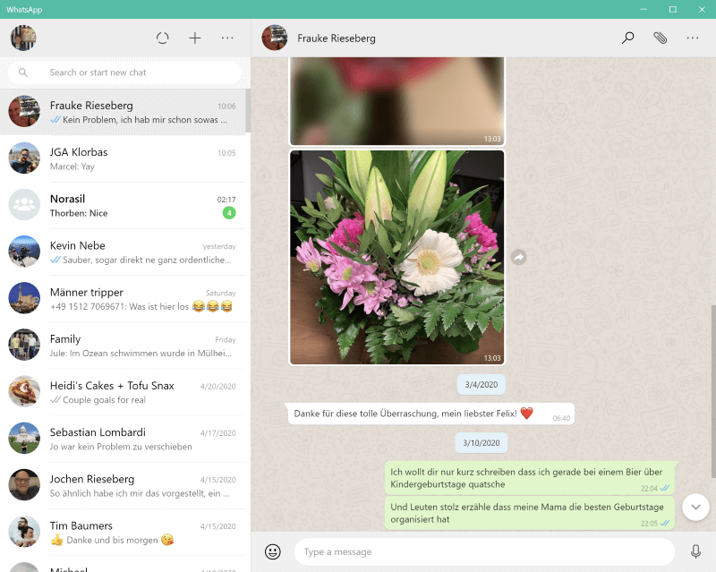This screenshot has height=572, width=716.
Task: Click the 3/10/2020 date divider
Action: (x=481, y=442)
